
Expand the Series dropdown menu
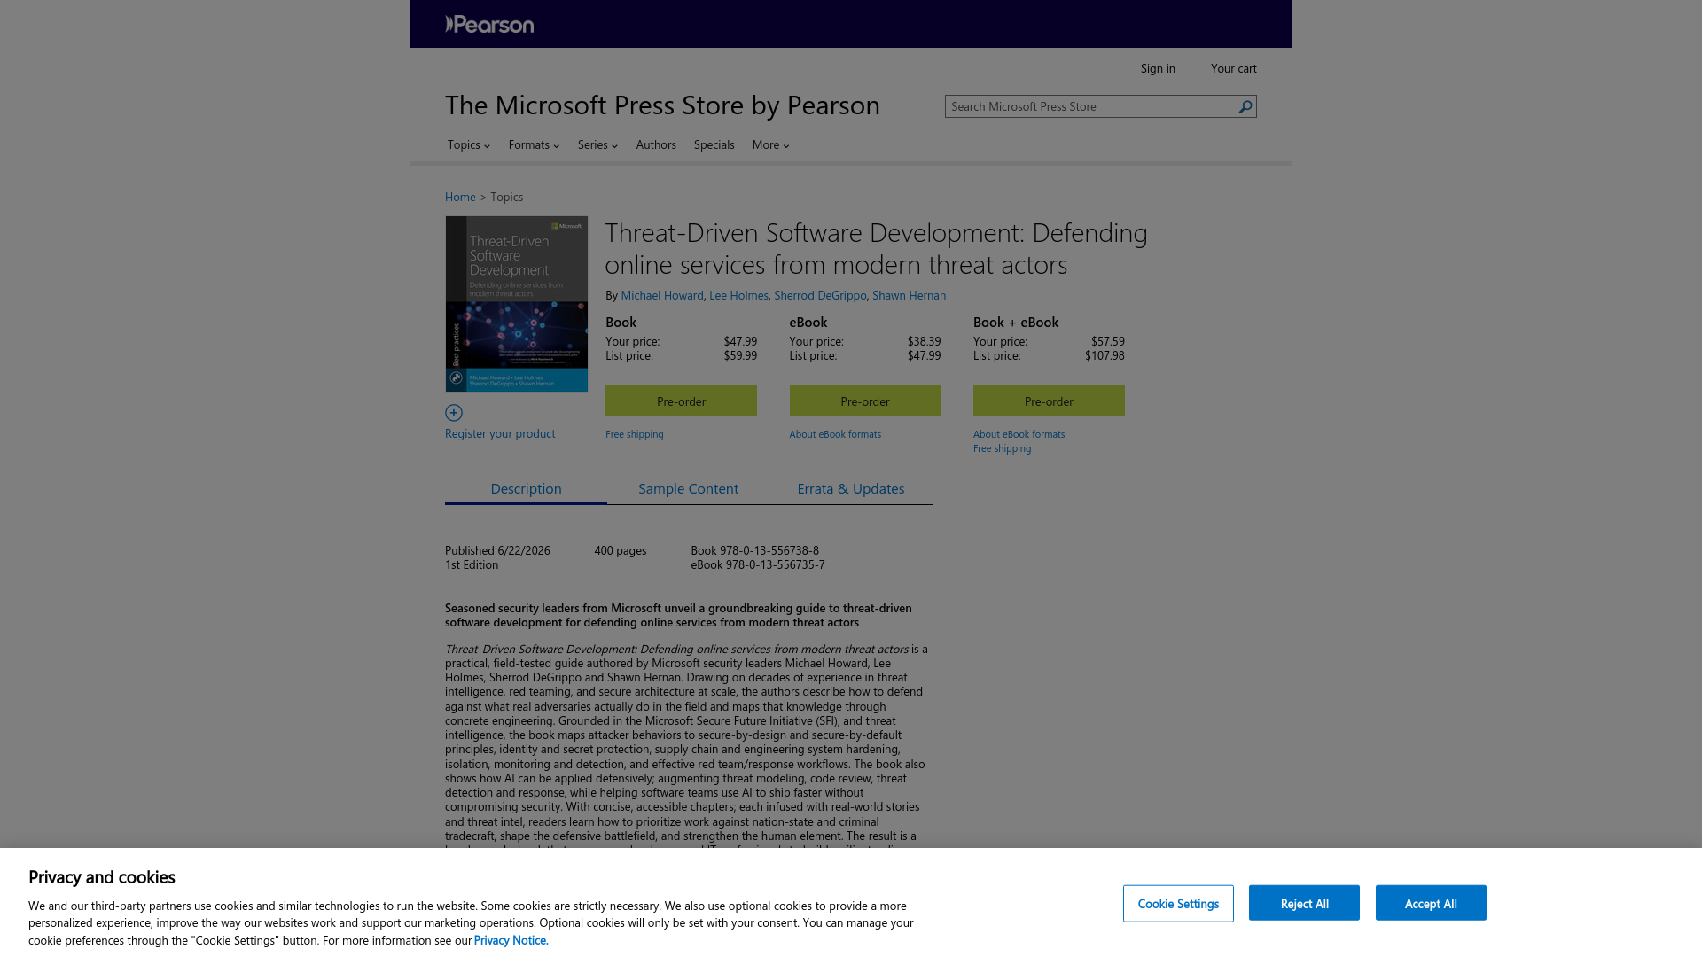597,144
